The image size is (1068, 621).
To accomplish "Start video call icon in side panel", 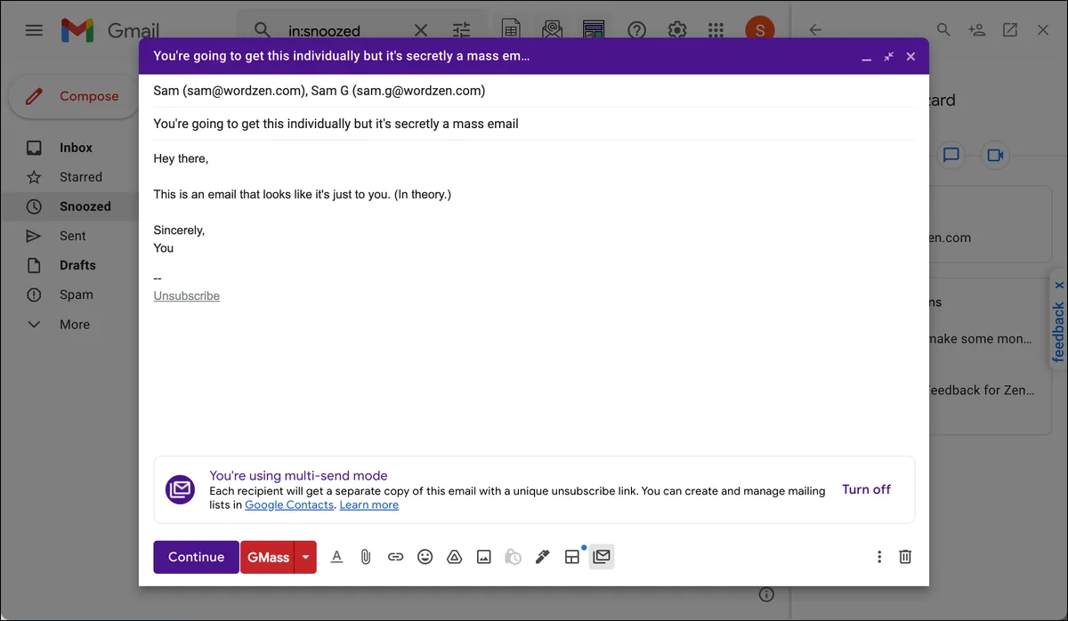I will click(995, 156).
